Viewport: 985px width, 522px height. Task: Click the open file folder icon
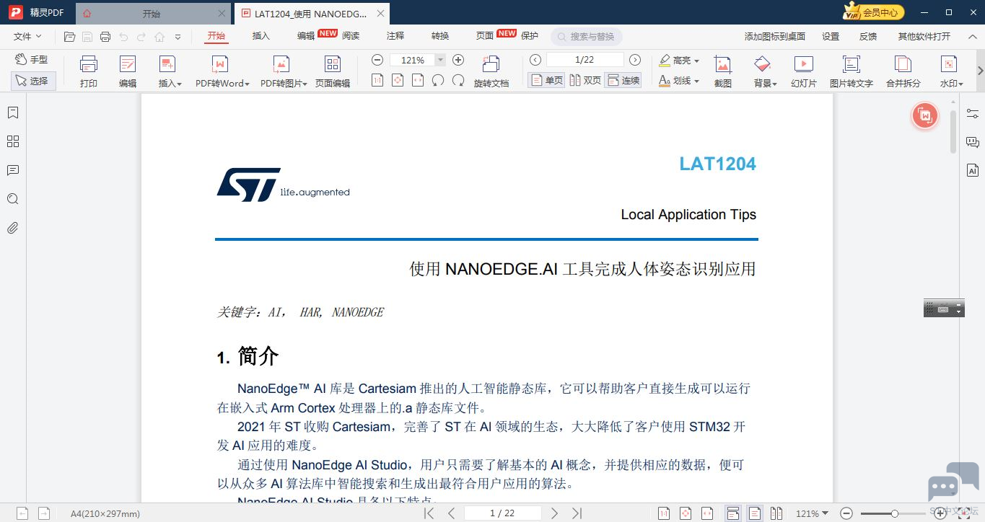click(70, 37)
